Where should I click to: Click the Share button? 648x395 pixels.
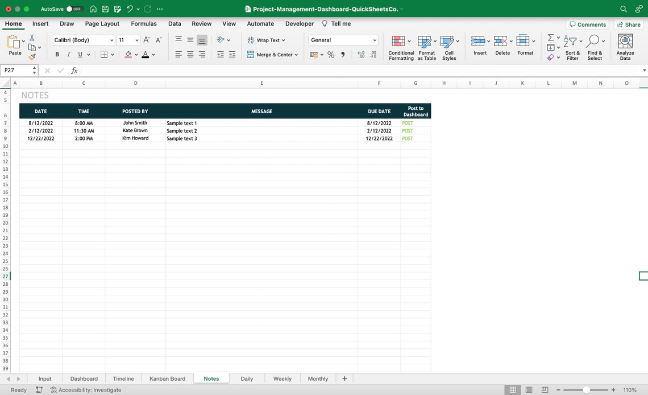coord(628,24)
